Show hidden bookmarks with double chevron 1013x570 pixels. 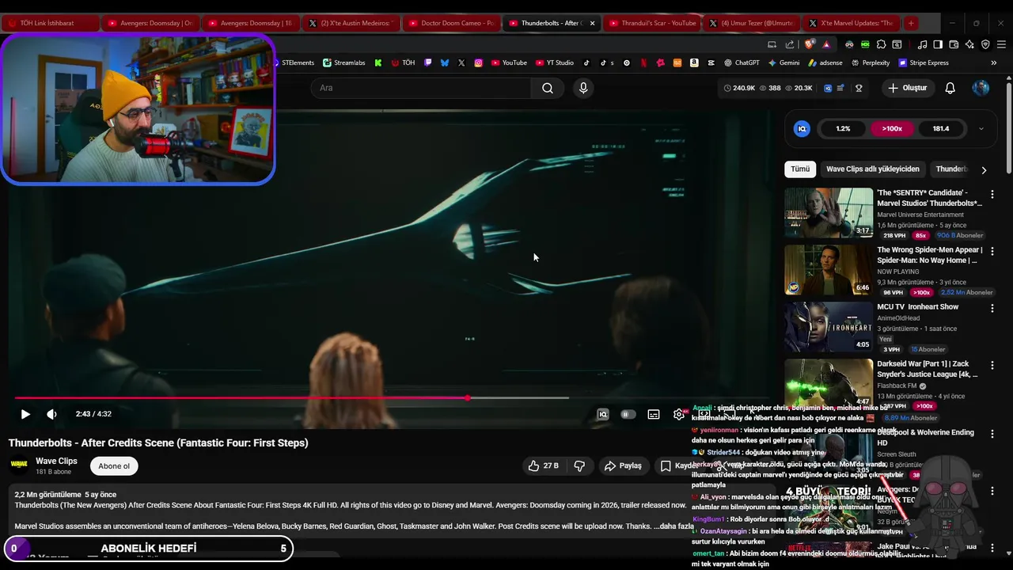pos(994,63)
